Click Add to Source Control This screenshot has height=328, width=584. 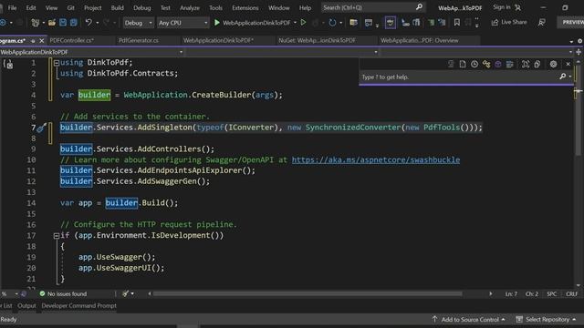click(x=468, y=320)
